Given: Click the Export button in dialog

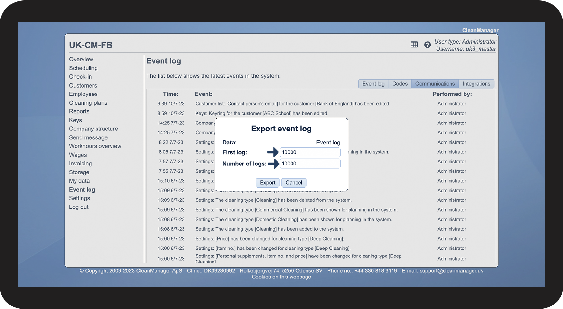Looking at the screenshot, I should click(267, 183).
